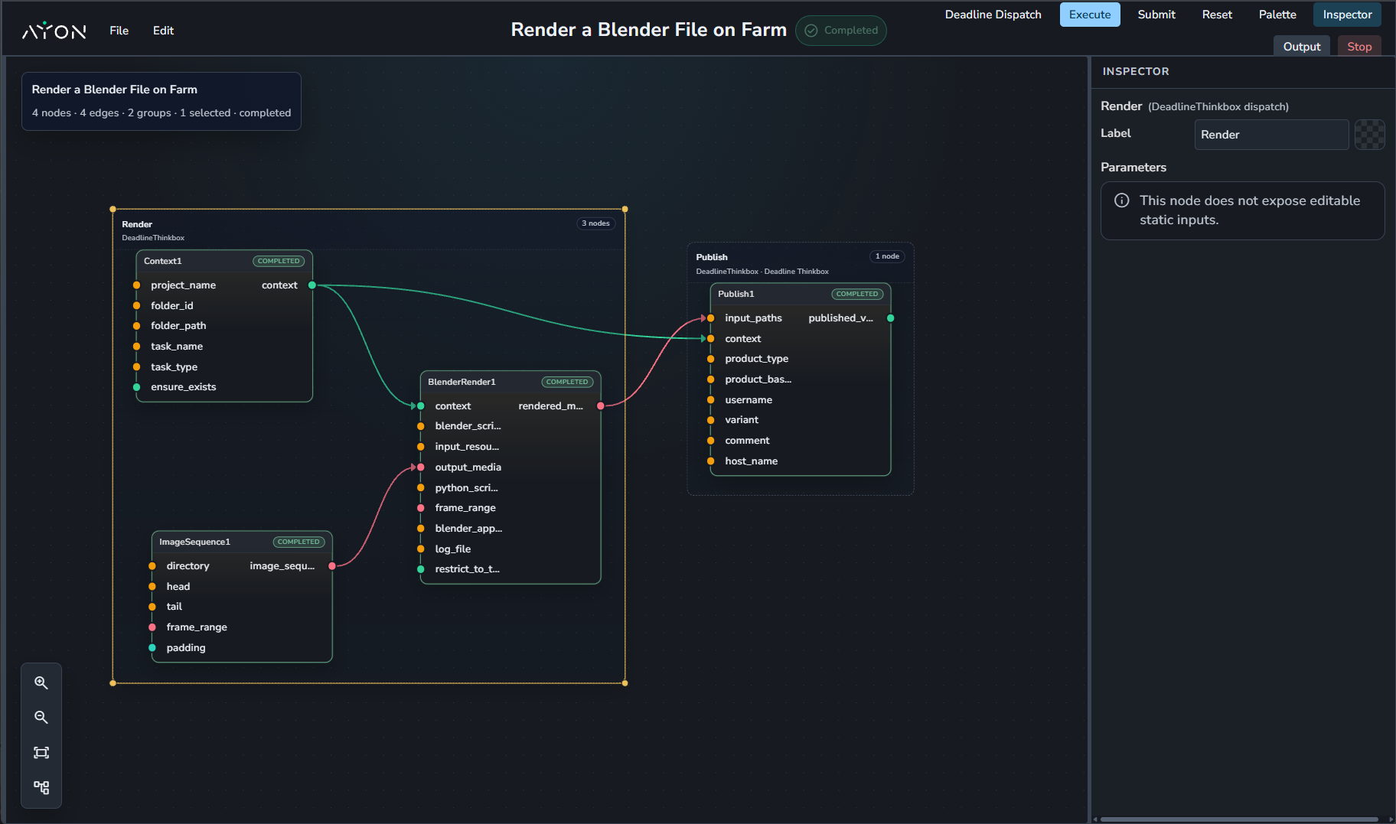Open the File menu
The width and height of the screenshot is (1396, 824).
tap(119, 31)
